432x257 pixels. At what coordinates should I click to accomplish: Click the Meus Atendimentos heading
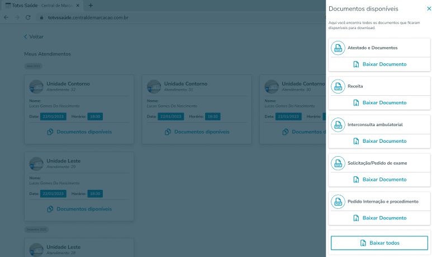[48, 54]
